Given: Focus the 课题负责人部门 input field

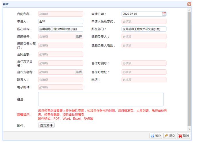Looking at the screenshot, I should [61, 45].
